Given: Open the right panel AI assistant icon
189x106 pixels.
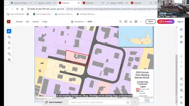Looking at the screenshot, I should click(x=181, y=29).
